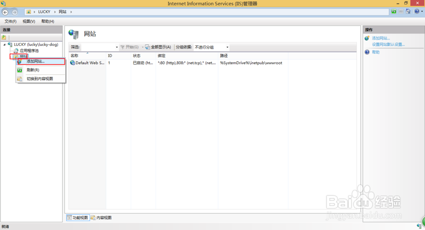The width and height of the screenshot is (425, 230).
Task: Switch to the 功能视图 tab
Action: [78, 218]
